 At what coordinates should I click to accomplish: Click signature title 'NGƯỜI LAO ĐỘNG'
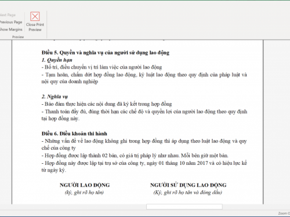tap(85, 185)
